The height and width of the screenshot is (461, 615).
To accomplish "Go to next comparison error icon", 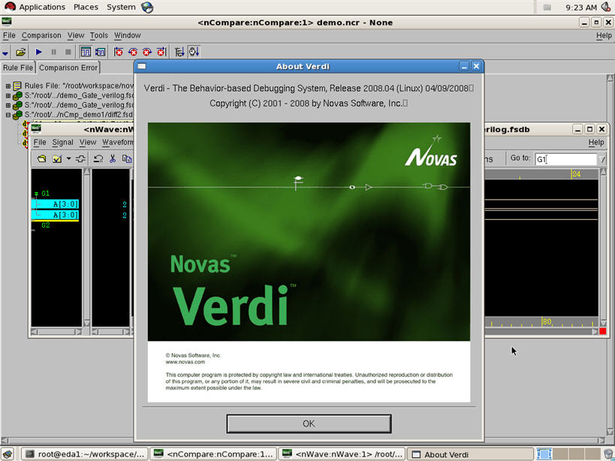I will point(147,52).
